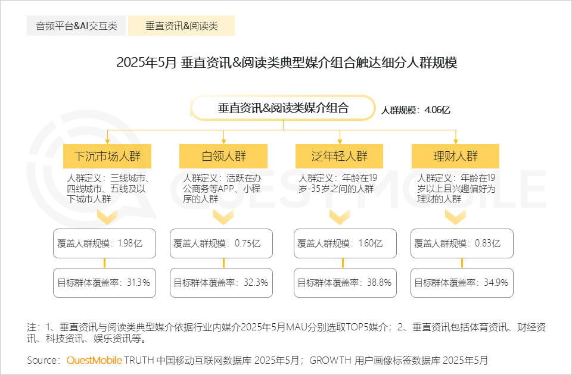The width and height of the screenshot is (572, 375).
Task: Switch to the 音频平台&AI交互类 tab
Action: (76, 26)
